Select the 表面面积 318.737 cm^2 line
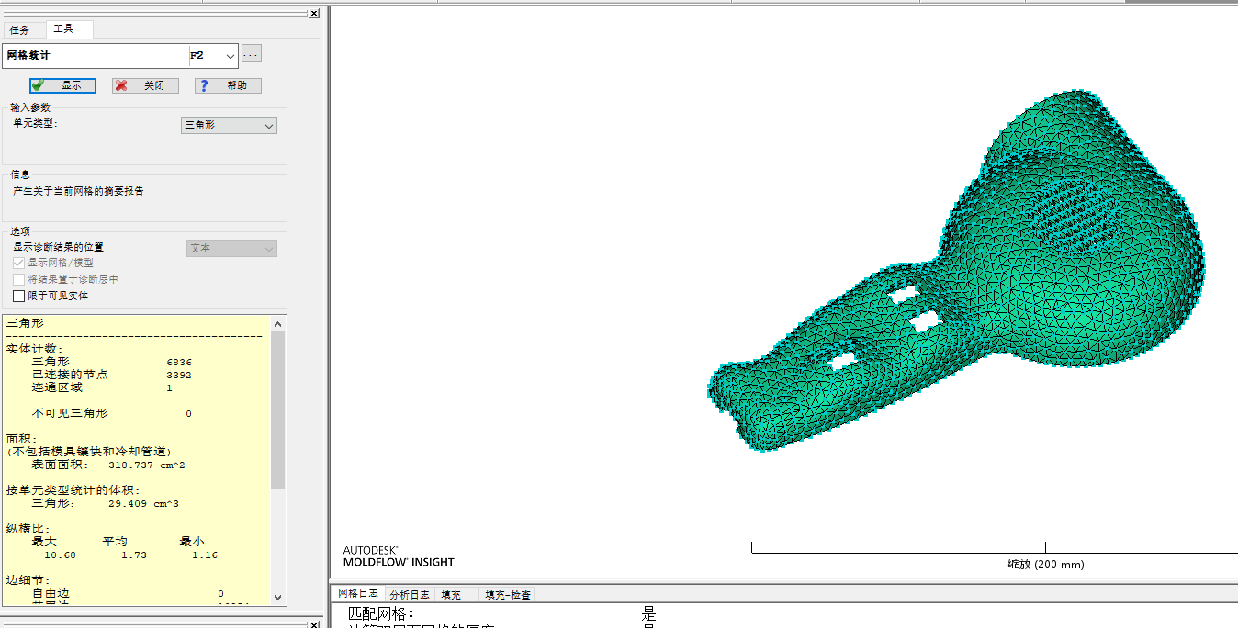This screenshot has height=628, width=1238. 108,465
